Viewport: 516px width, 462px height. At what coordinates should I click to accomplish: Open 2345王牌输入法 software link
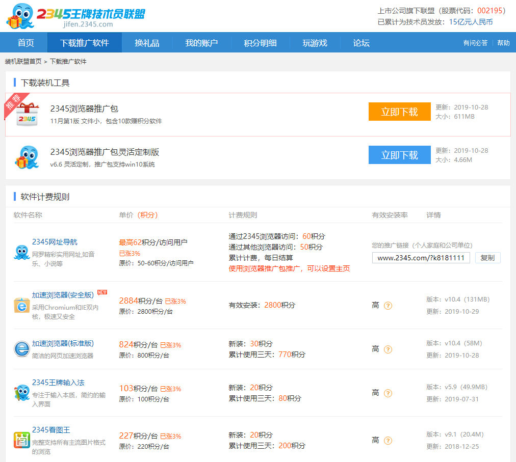tap(58, 383)
